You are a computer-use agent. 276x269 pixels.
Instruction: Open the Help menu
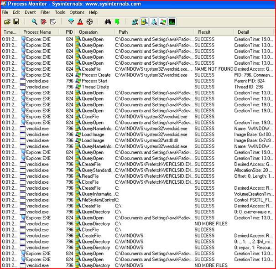point(93,12)
